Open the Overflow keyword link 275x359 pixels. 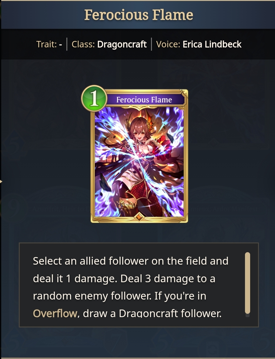tap(55, 313)
